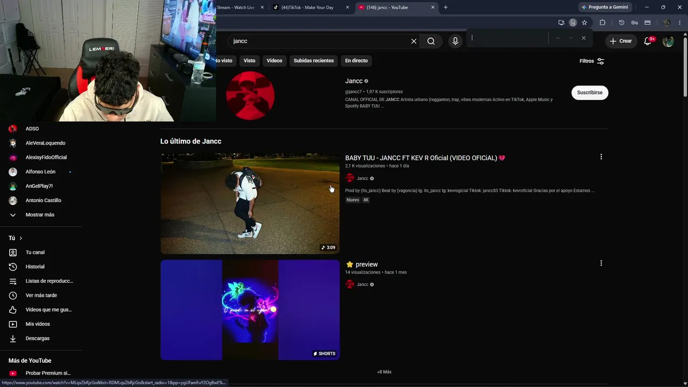688x387 pixels.
Task: Open Jancc channel link under preview short
Action: click(x=363, y=285)
